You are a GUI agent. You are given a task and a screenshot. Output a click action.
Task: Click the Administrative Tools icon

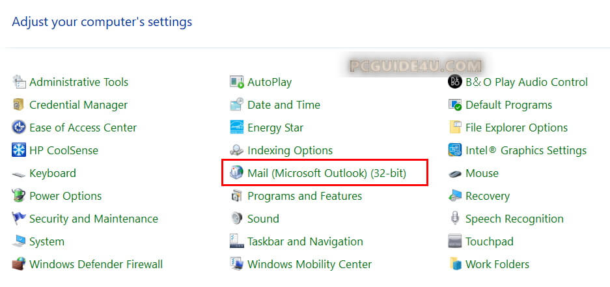coord(19,82)
